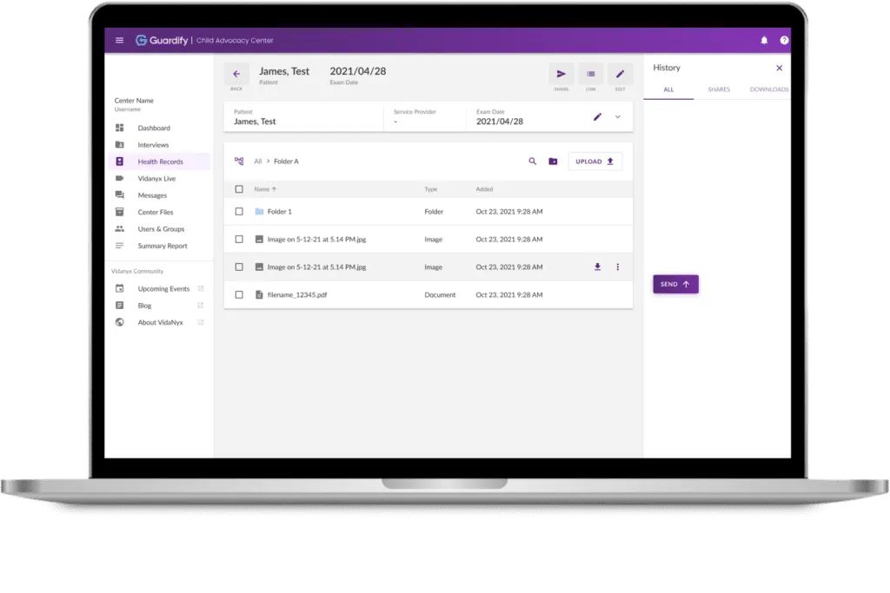The width and height of the screenshot is (890, 593).
Task: Switch to the Shares history tab
Action: pos(719,89)
